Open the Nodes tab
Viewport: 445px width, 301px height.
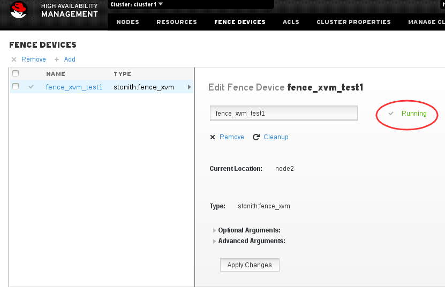(x=127, y=22)
